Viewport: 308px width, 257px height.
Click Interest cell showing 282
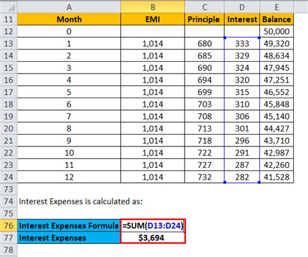242,177
